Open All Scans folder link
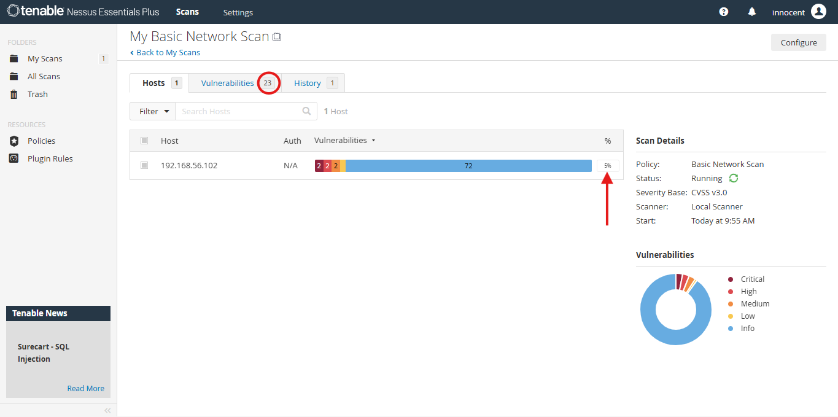The width and height of the screenshot is (838, 417). (44, 77)
